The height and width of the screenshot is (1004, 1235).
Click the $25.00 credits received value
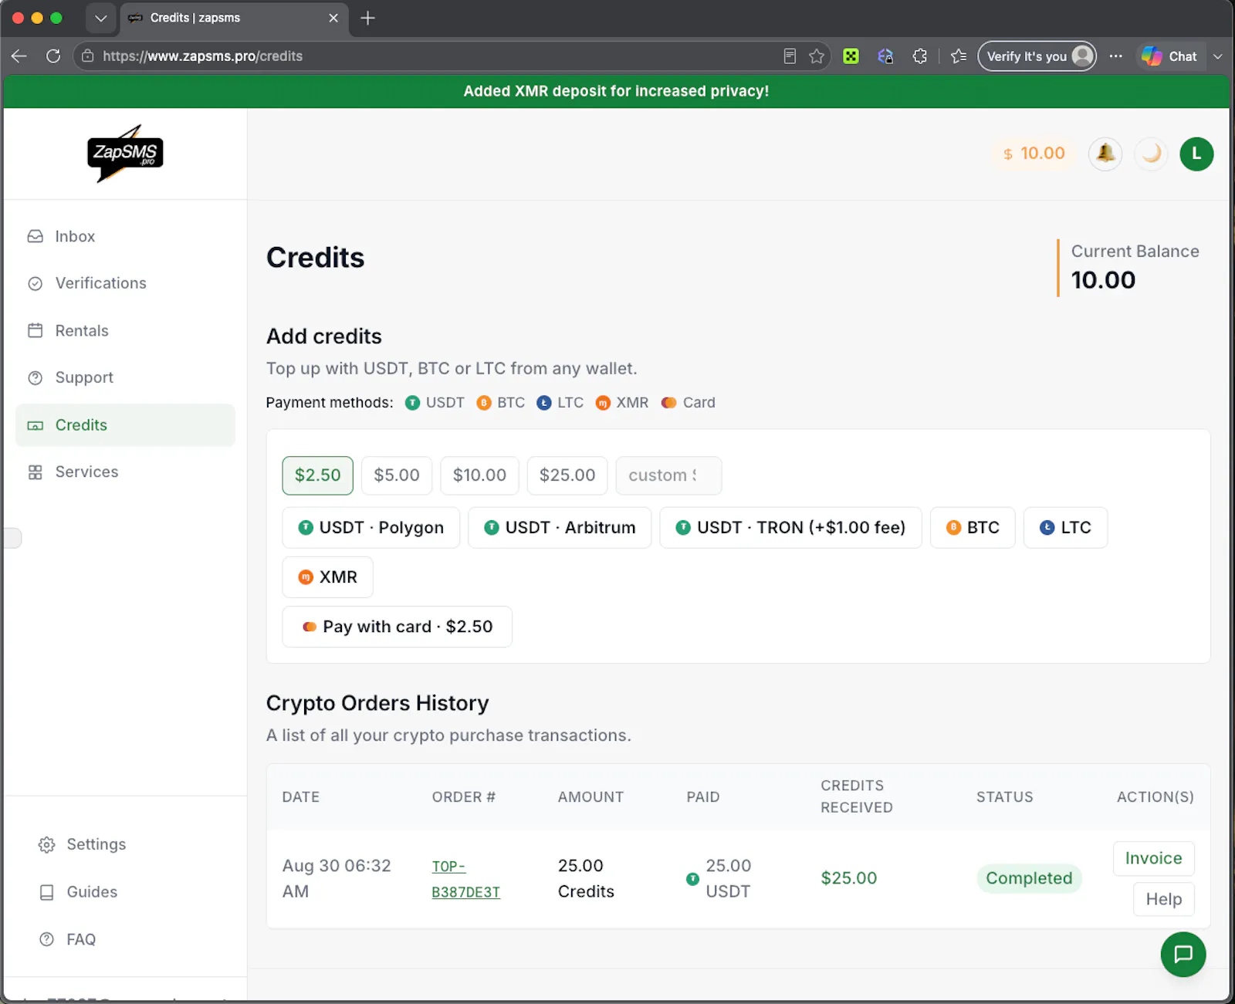[x=849, y=878]
